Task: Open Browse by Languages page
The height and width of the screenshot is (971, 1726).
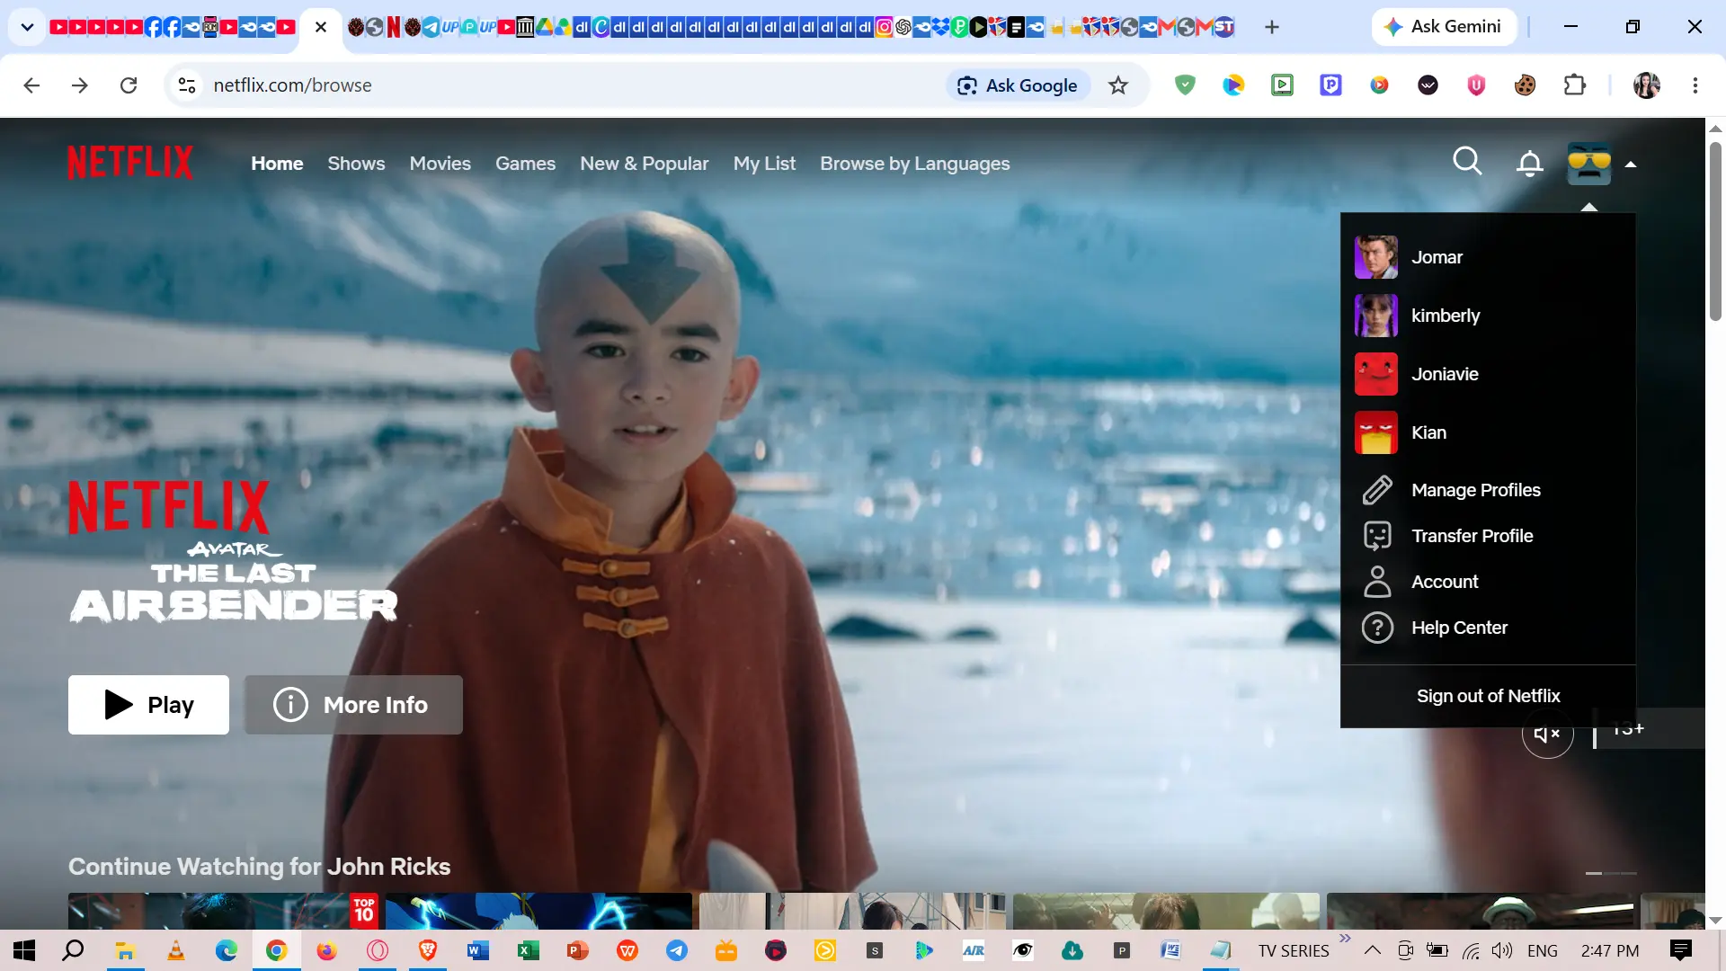Action: click(x=914, y=164)
